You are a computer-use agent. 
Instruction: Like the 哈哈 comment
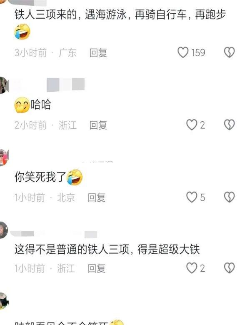coord(192,125)
